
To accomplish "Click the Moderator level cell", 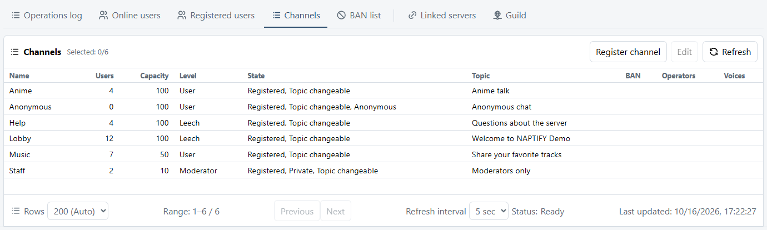I will [x=198, y=171].
